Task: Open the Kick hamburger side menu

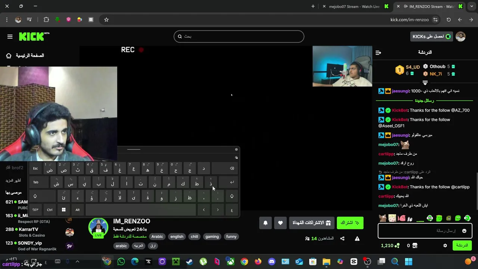Action: pyautogui.click(x=10, y=36)
